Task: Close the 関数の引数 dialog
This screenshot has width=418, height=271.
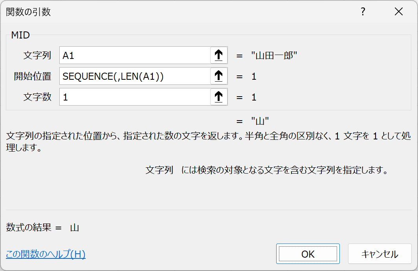Action: coord(398,12)
